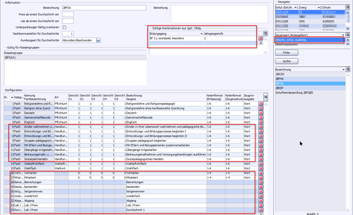This screenshot has width=353, height=215.
Task: Toggle the checkbox next to Suche button
Action: [x=302, y=61]
